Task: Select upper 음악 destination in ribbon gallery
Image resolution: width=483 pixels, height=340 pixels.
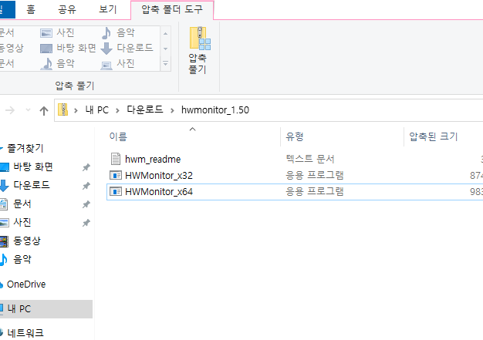Action: [x=118, y=32]
